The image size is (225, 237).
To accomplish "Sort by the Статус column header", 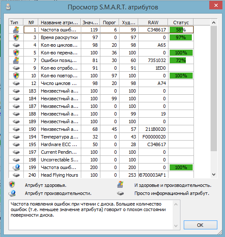I will [x=181, y=23].
